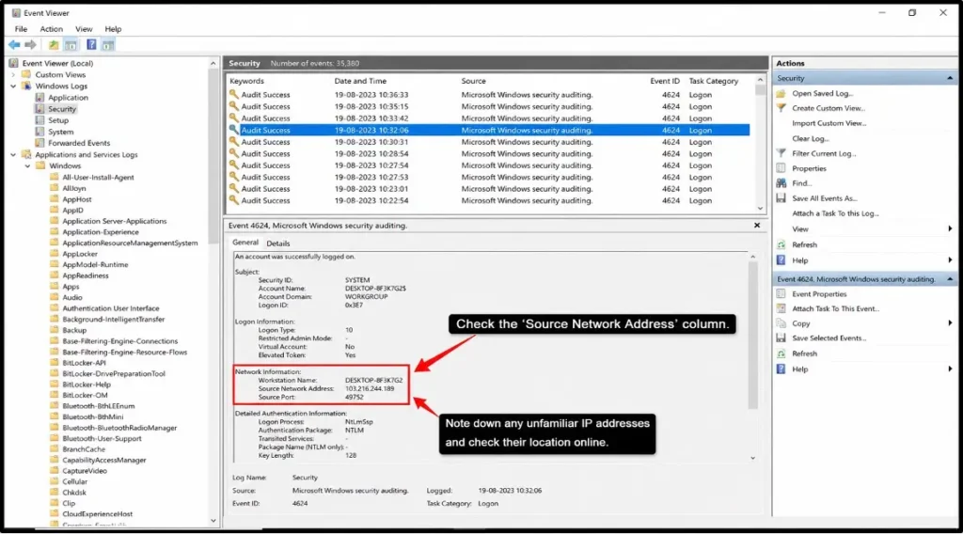Click the Show/Hide Action Pane toolbar icon
This screenshot has height=534, width=963.
(x=108, y=45)
